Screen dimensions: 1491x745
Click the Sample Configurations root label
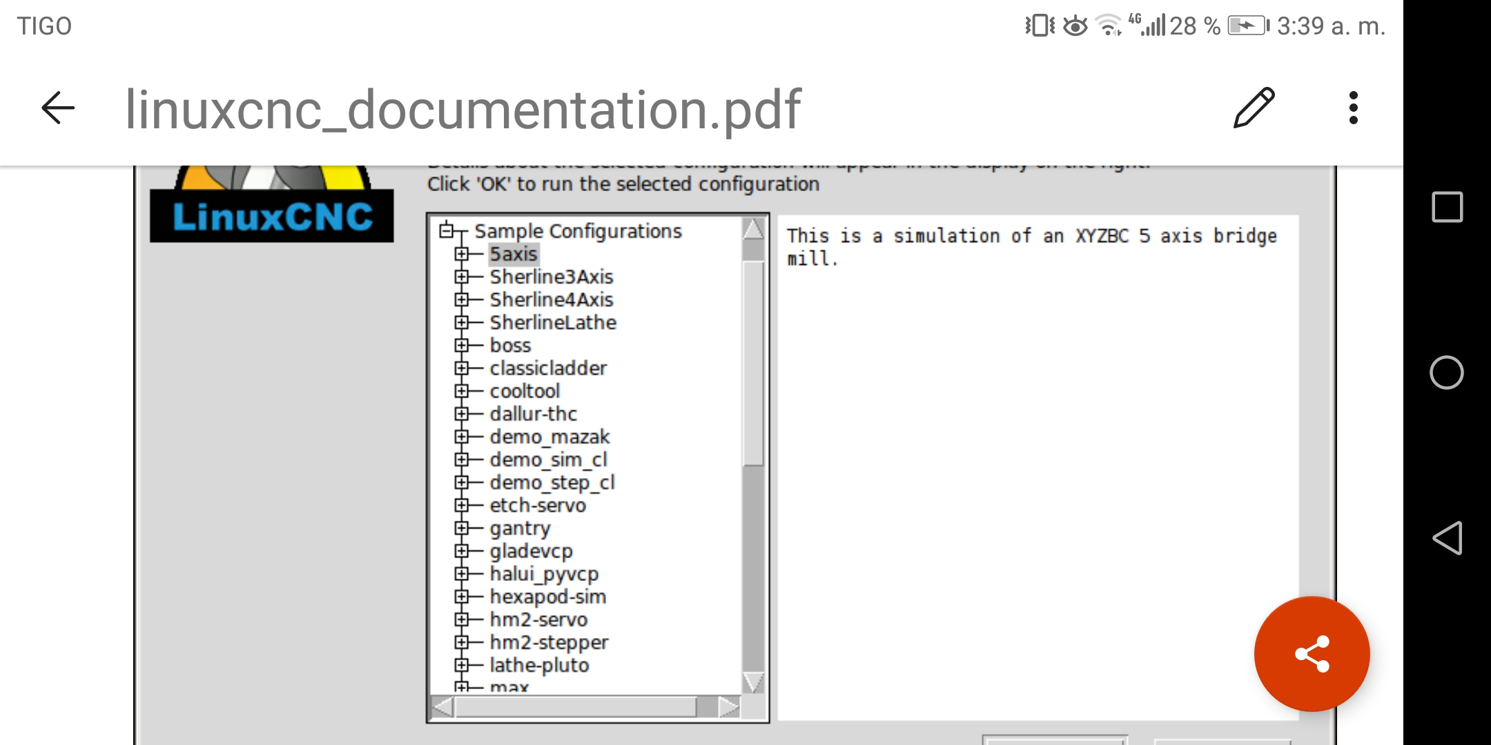pyautogui.click(x=578, y=230)
